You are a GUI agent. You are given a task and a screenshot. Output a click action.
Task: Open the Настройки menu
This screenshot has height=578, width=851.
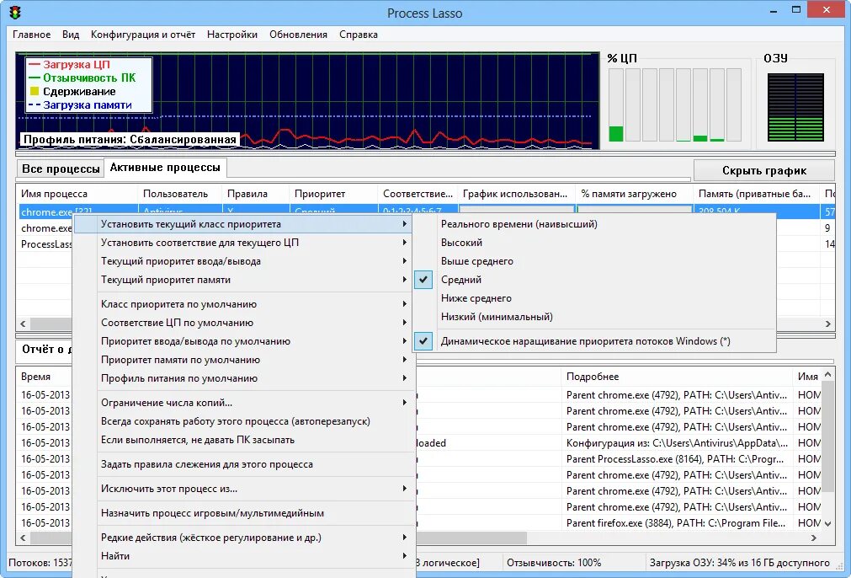[x=231, y=35]
